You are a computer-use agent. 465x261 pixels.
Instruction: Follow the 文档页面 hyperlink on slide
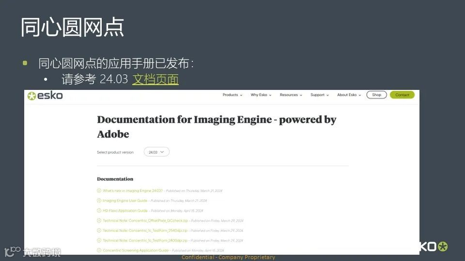(155, 79)
